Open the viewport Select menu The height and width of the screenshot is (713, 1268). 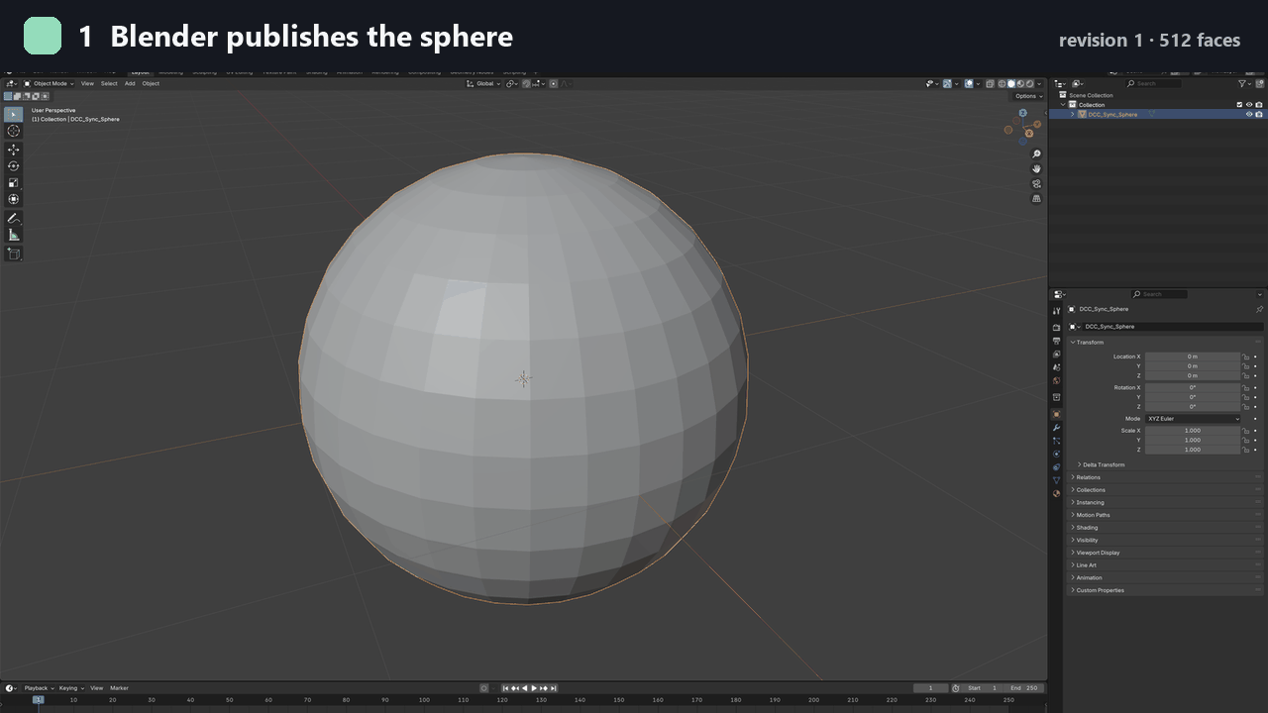[x=109, y=83]
